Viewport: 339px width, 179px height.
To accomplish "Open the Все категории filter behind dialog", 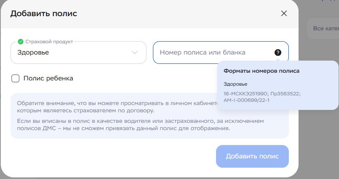I will click(x=323, y=28).
